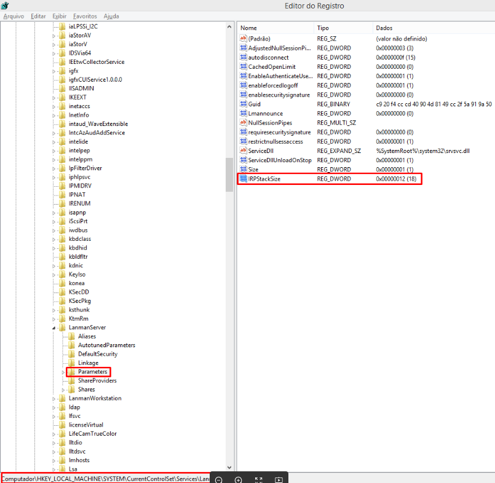Select the licenseVirtual key
Screen dimensions: 495x483
pyautogui.click(x=86, y=425)
